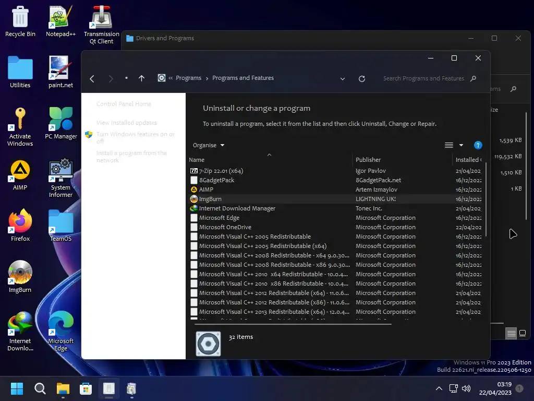This screenshot has height=401, width=534.
Task: Select 8GadgetPack program entry
Action: (335, 180)
